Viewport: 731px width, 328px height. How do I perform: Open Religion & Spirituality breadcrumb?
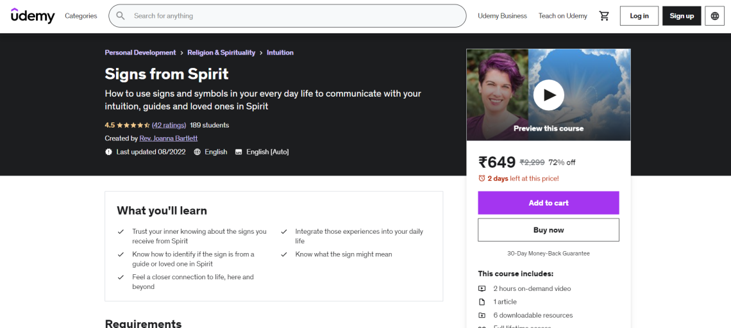221,53
